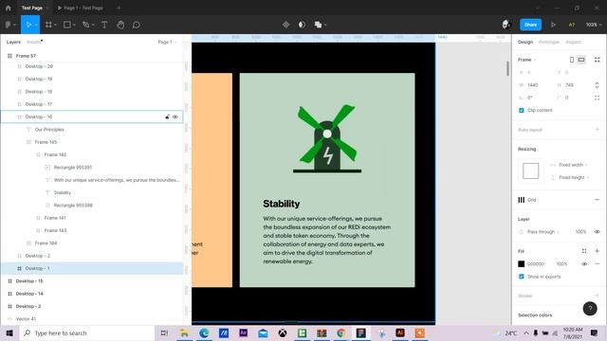Toggle visibility of Desktop - 16 layer
The image size is (607, 341).
point(175,117)
